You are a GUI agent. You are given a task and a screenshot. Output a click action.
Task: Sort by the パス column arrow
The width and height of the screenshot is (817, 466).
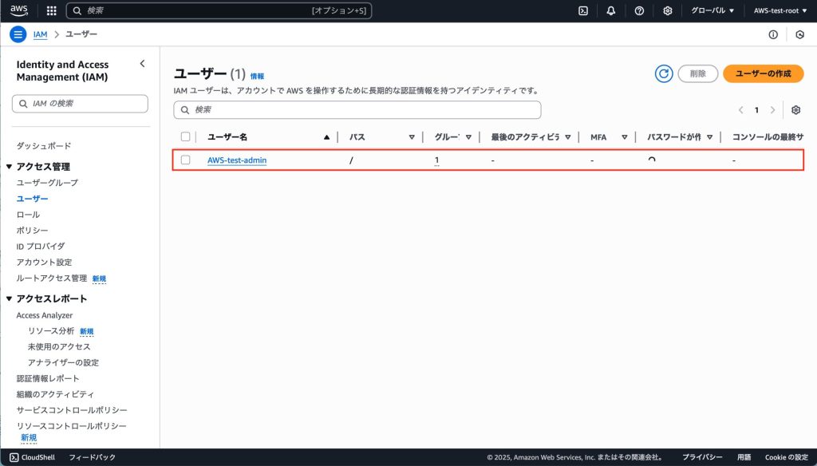point(412,137)
